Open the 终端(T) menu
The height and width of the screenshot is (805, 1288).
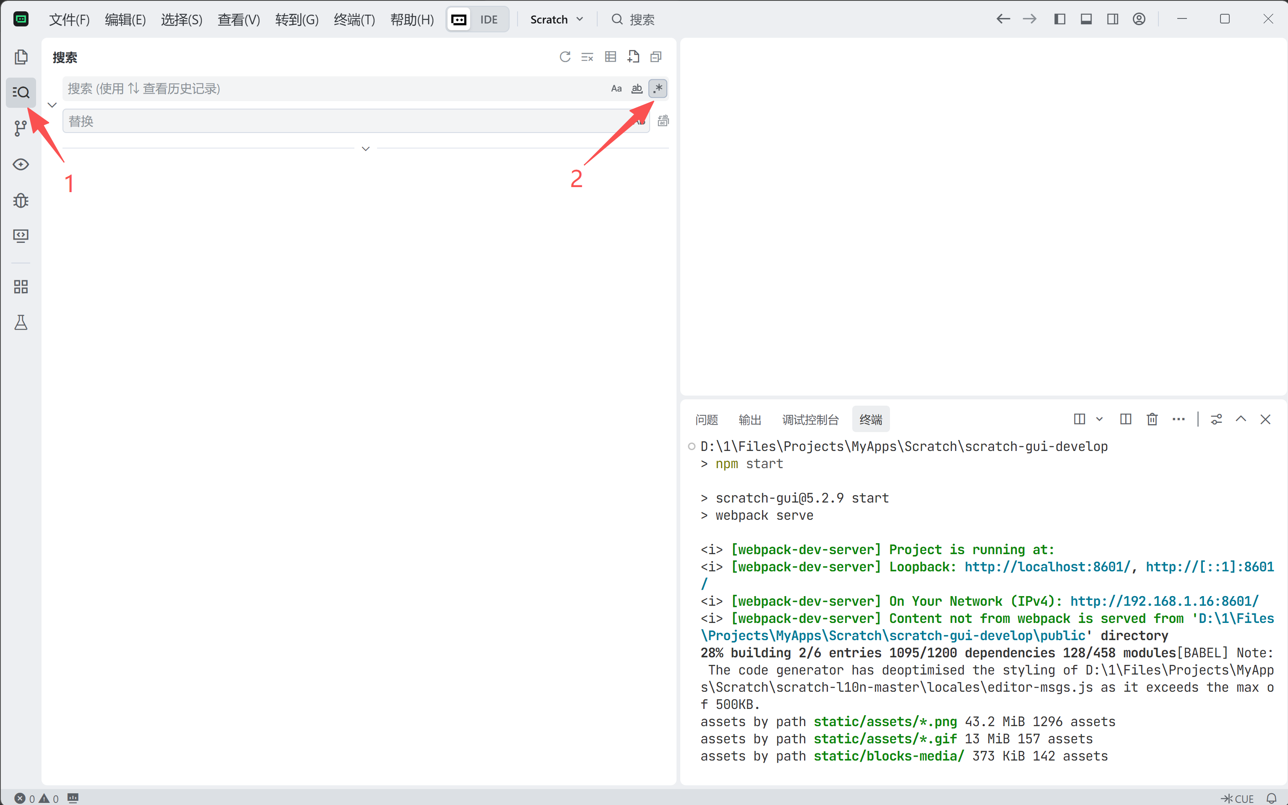354,20
